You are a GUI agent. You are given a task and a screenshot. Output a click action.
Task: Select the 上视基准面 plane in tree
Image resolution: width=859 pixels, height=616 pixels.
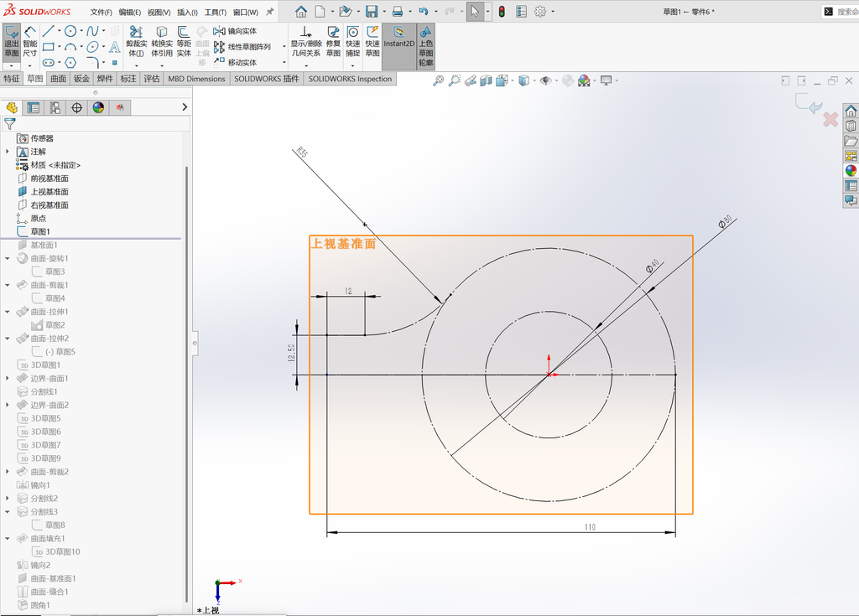pos(44,192)
